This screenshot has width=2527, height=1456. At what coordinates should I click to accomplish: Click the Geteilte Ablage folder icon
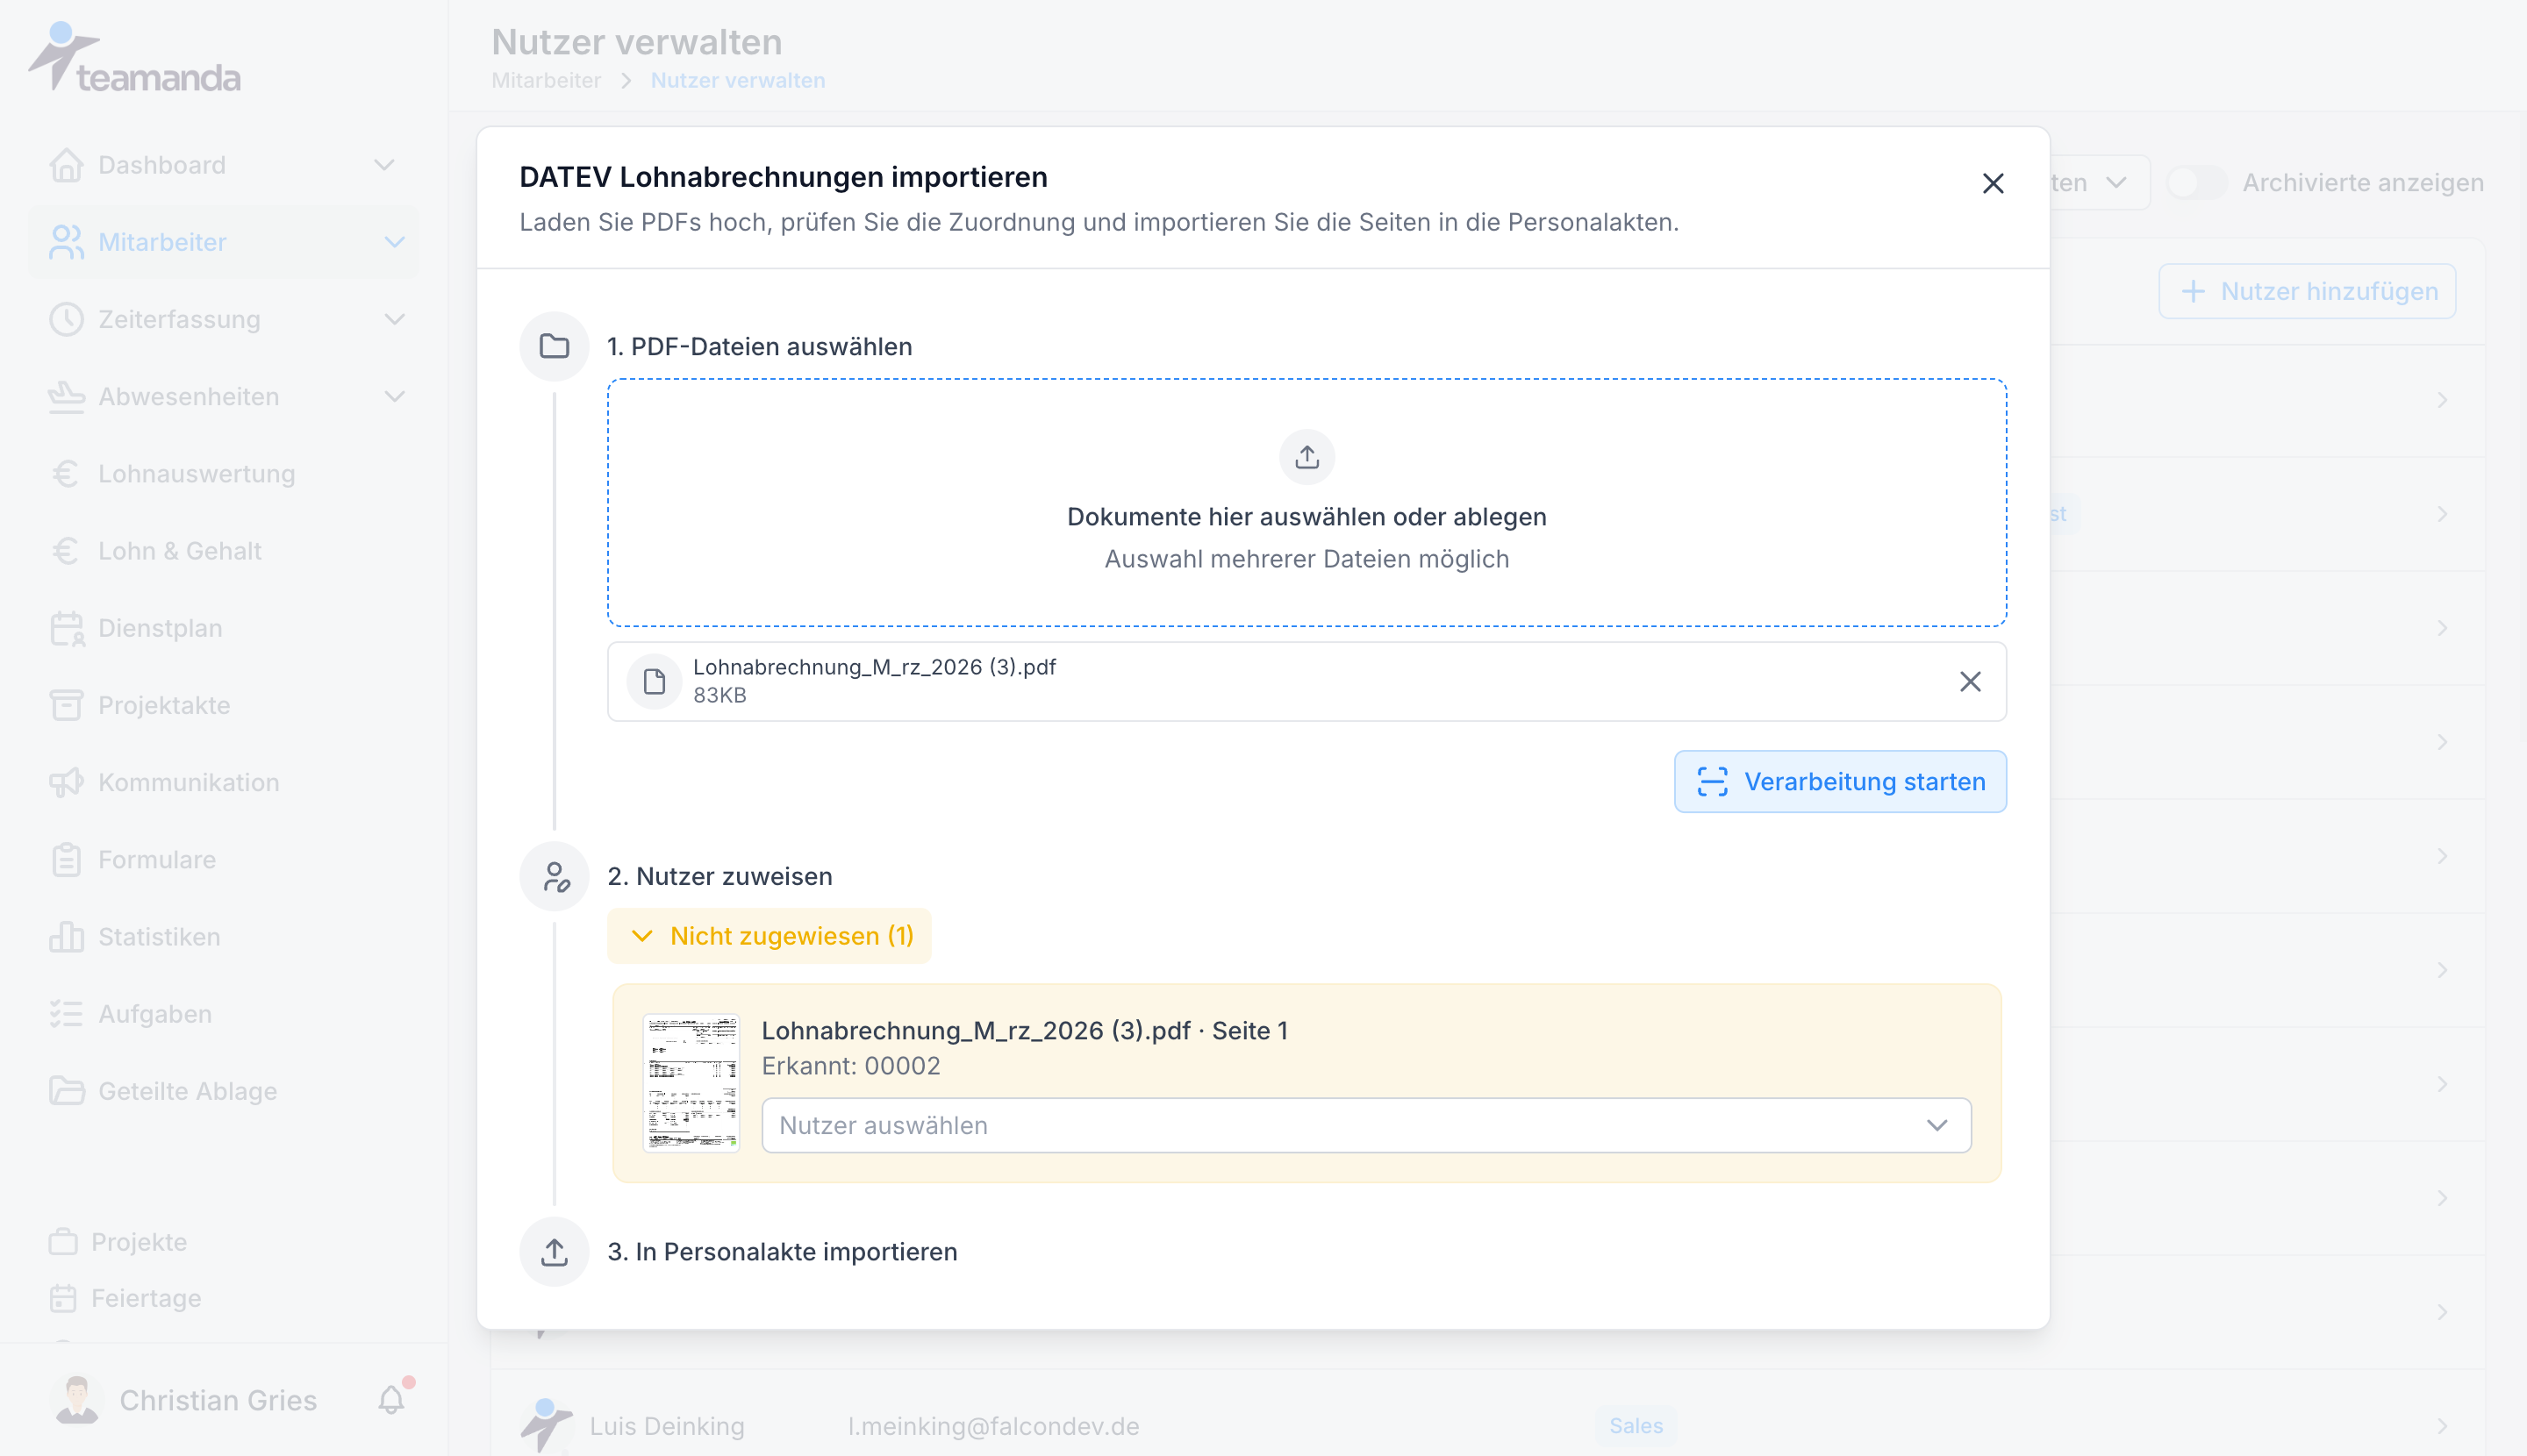pos(66,1091)
